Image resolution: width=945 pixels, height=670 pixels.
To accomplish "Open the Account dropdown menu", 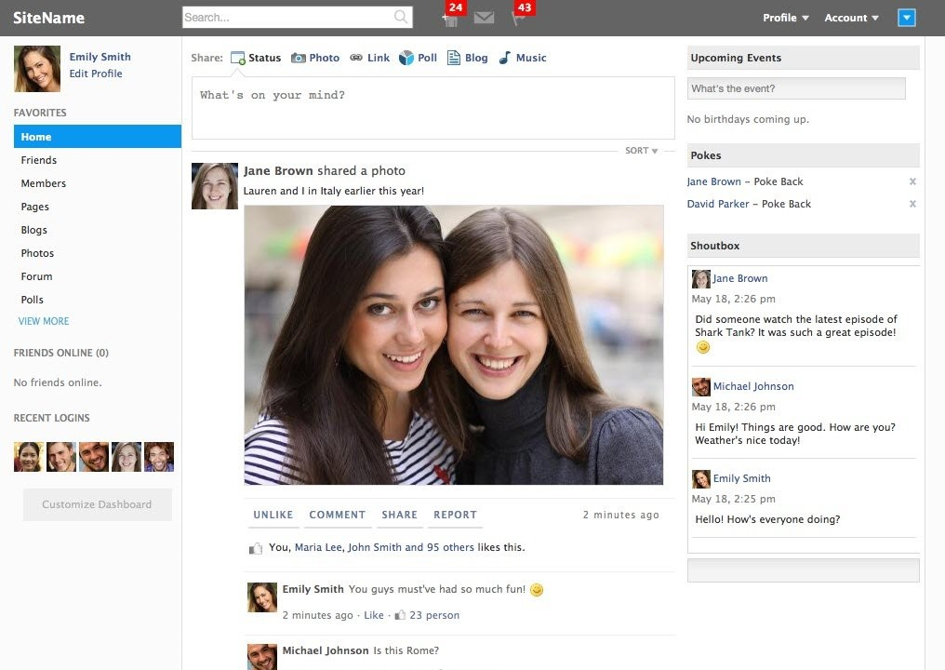I will [x=851, y=18].
